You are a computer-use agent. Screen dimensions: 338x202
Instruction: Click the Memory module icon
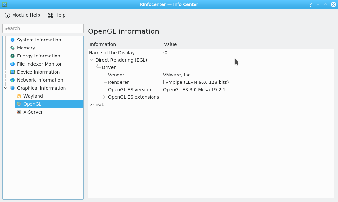point(13,48)
